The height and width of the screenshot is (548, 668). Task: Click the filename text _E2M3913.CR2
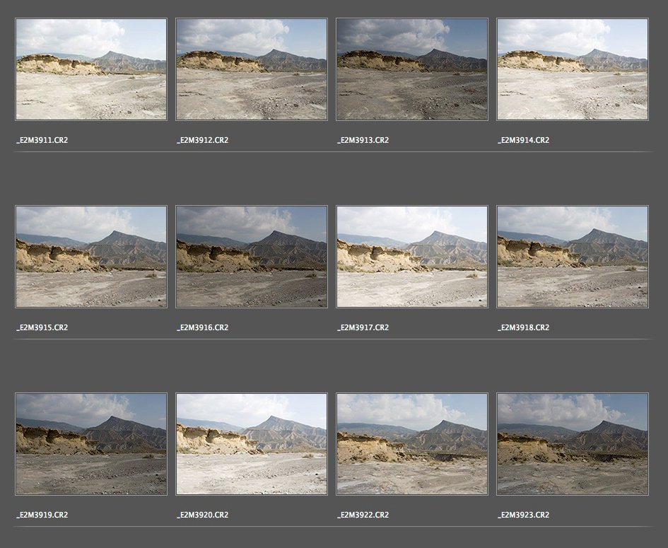pyautogui.click(x=363, y=140)
